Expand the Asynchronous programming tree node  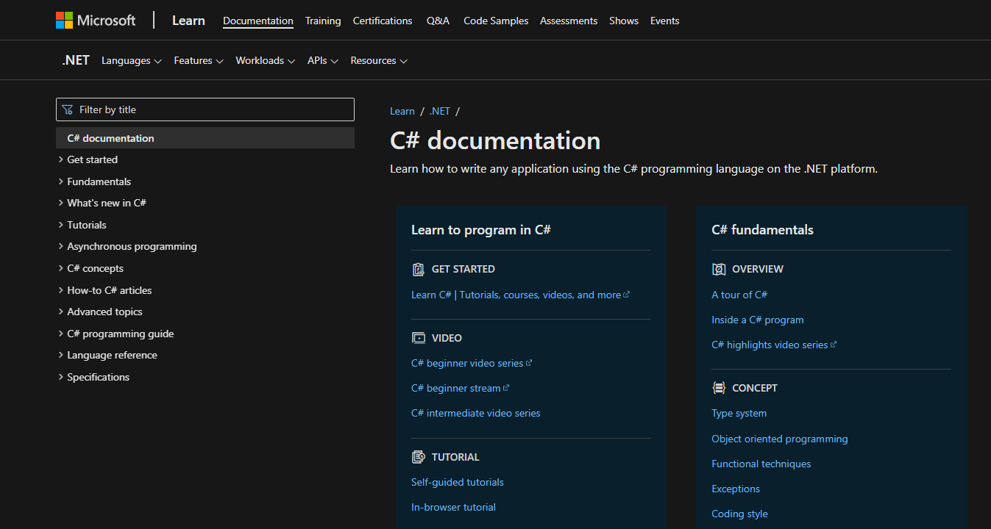[60, 247]
